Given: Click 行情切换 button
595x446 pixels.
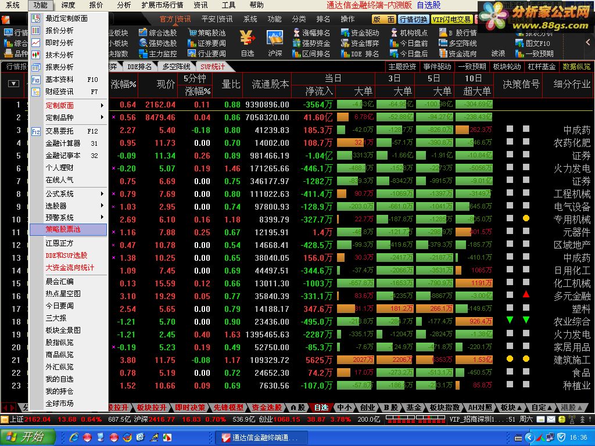Looking at the screenshot, I should 414,19.
